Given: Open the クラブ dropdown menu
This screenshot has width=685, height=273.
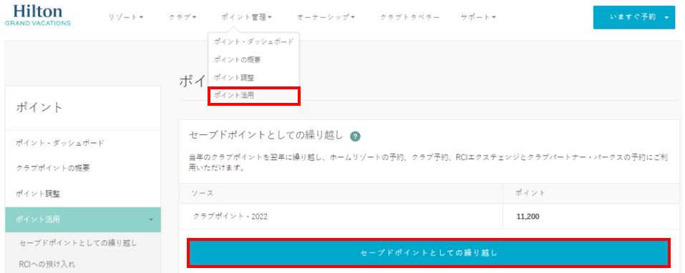Looking at the screenshot, I should [x=183, y=17].
